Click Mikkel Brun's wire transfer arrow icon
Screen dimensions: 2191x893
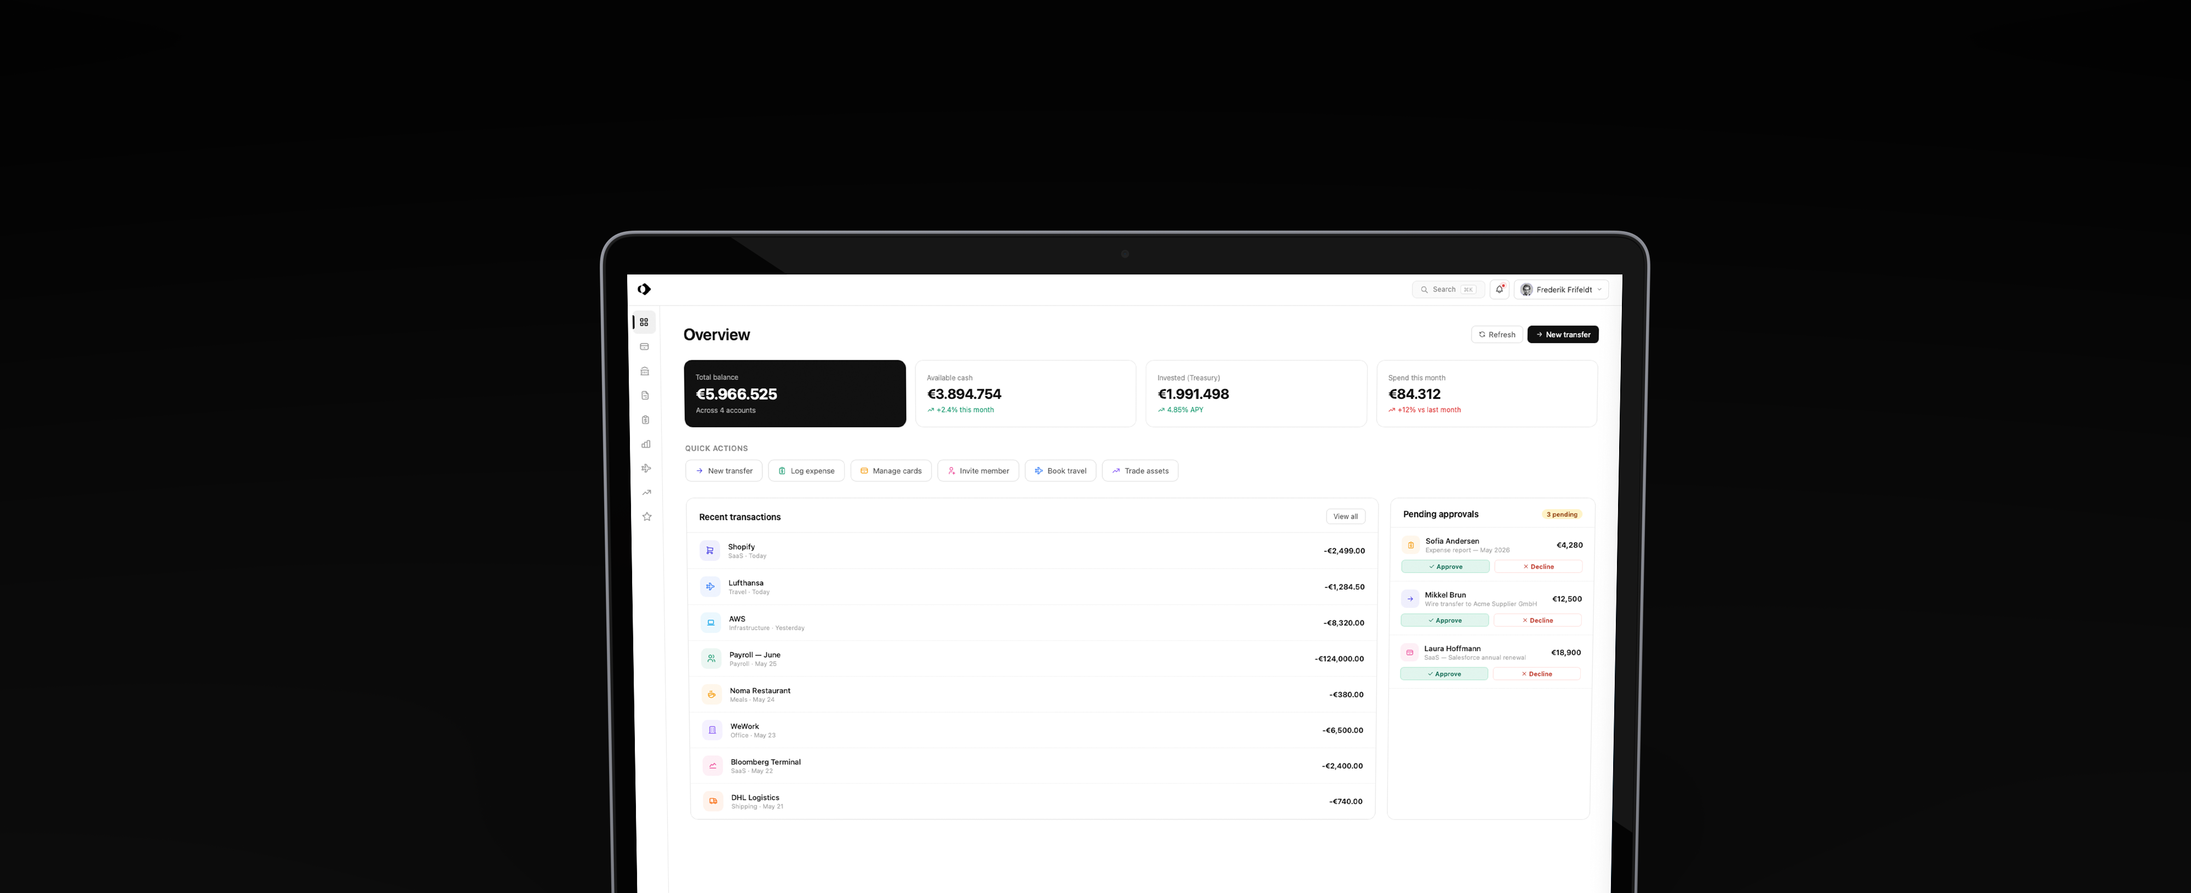click(1410, 599)
